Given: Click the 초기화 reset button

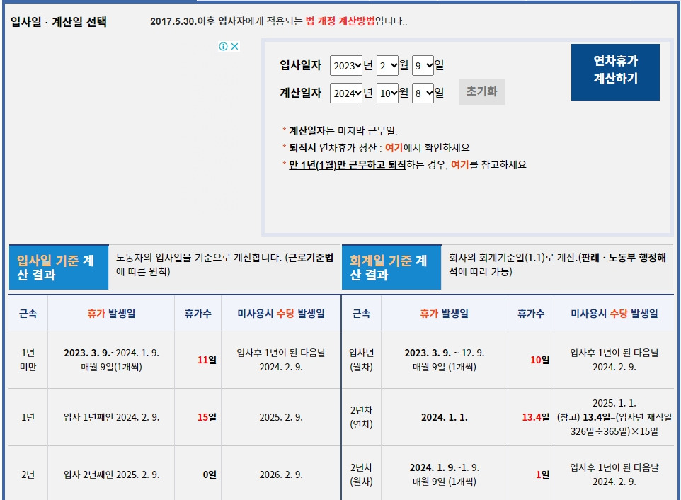Looking at the screenshot, I should (x=481, y=91).
